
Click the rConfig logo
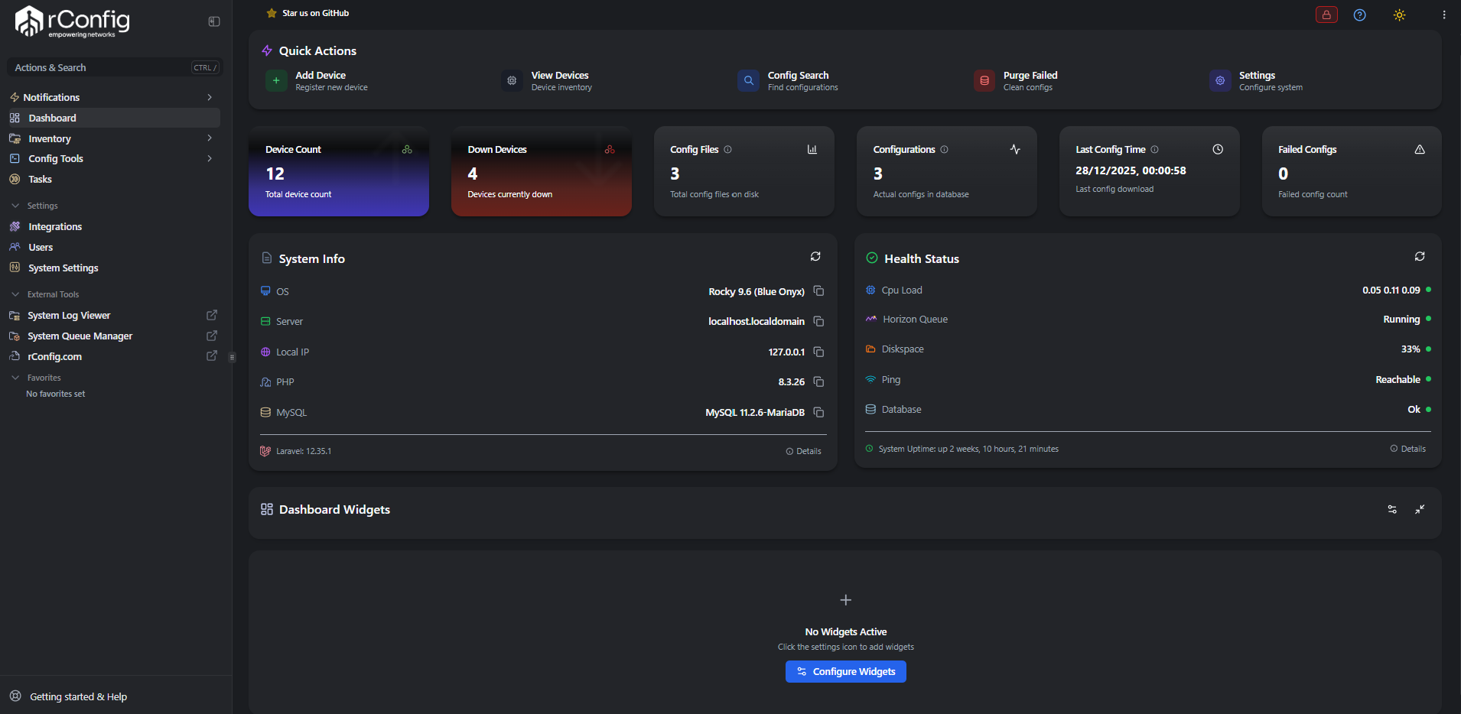(73, 21)
